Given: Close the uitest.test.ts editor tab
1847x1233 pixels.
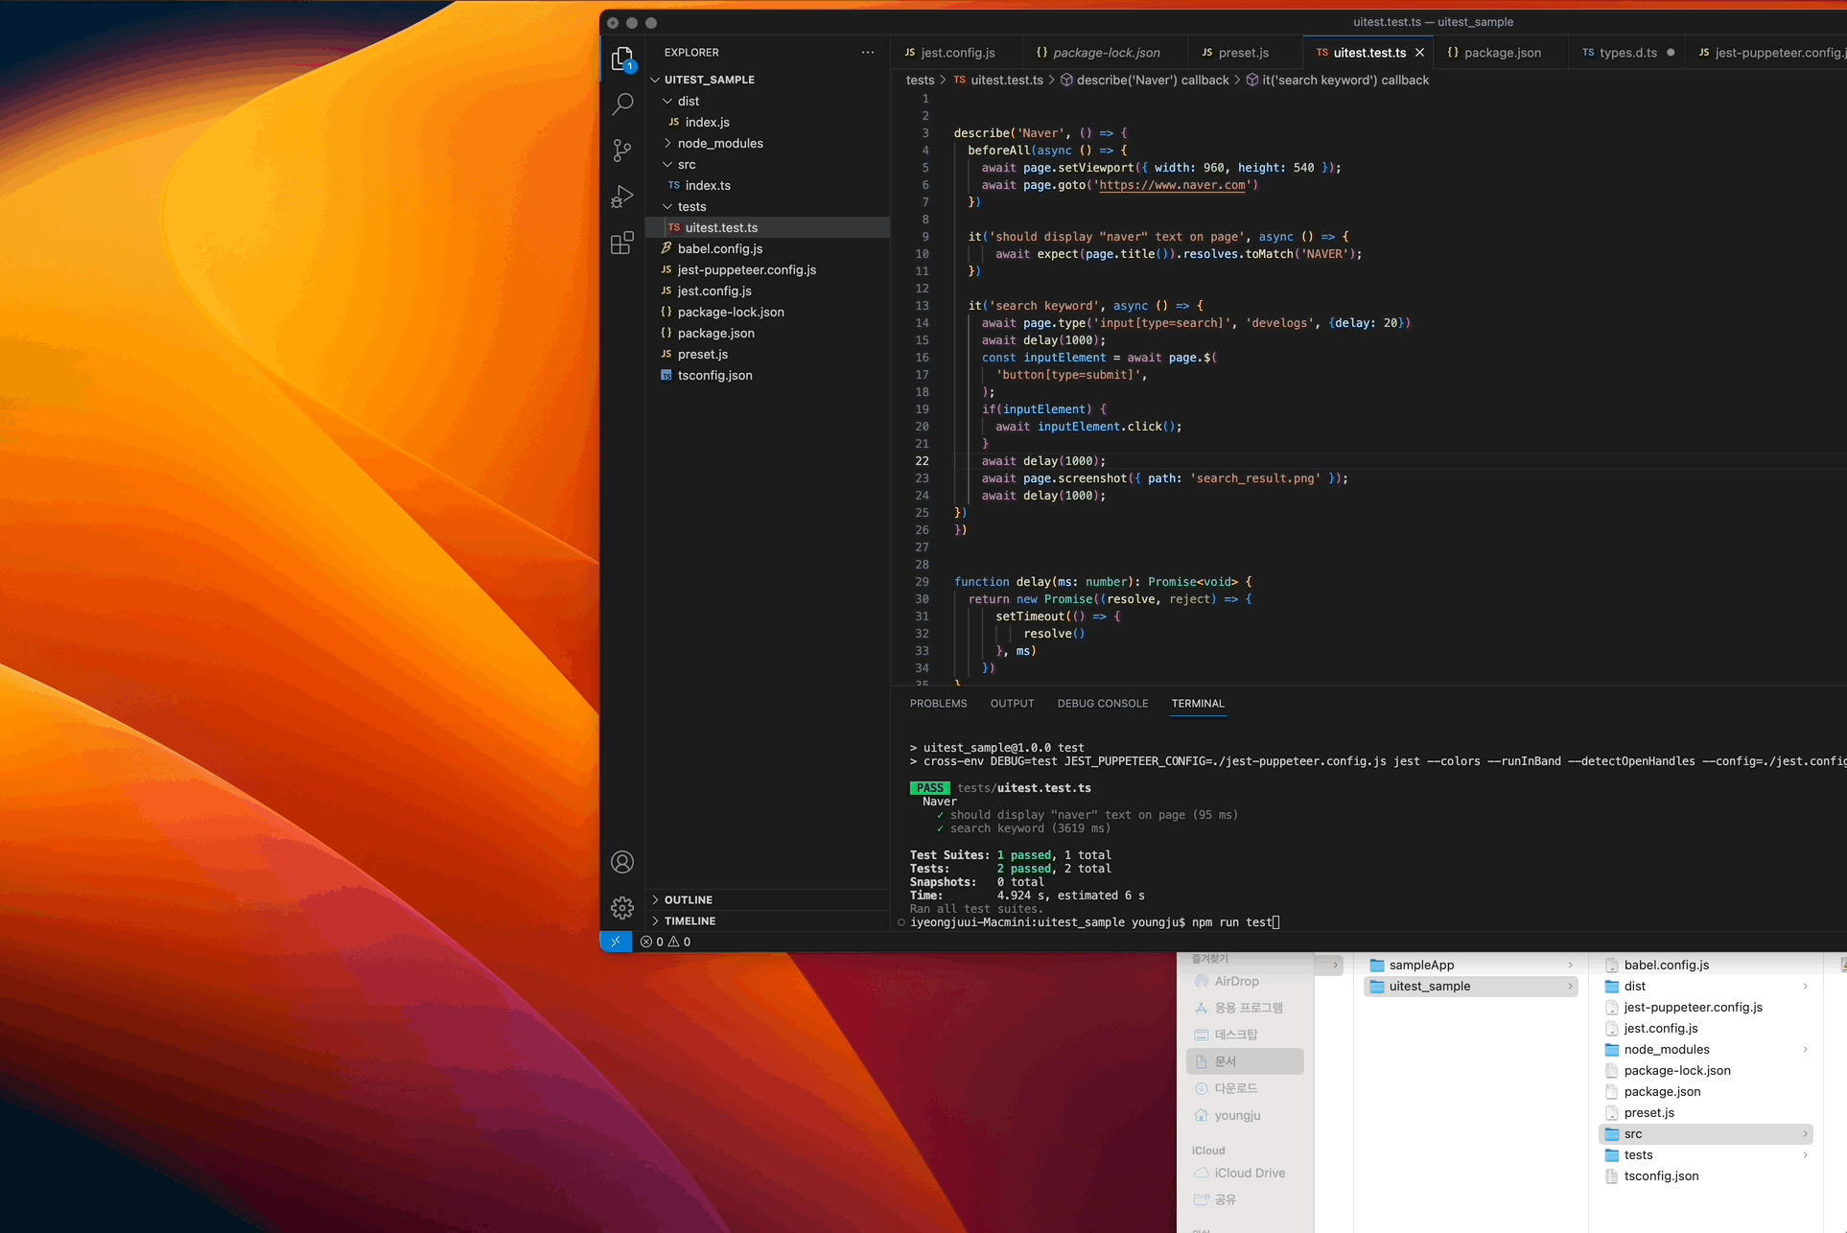Looking at the screenshot, I should (x=1419, y=53).
